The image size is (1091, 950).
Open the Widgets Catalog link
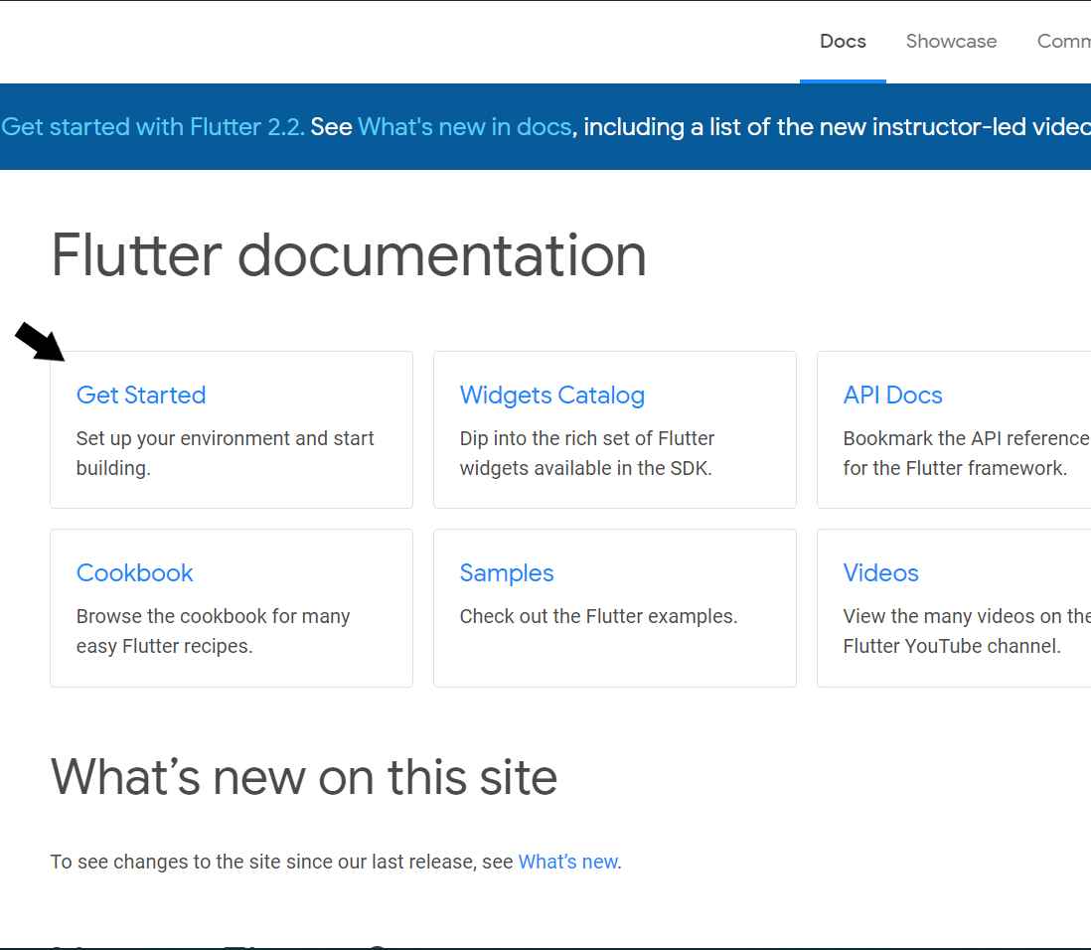point(552,395)
